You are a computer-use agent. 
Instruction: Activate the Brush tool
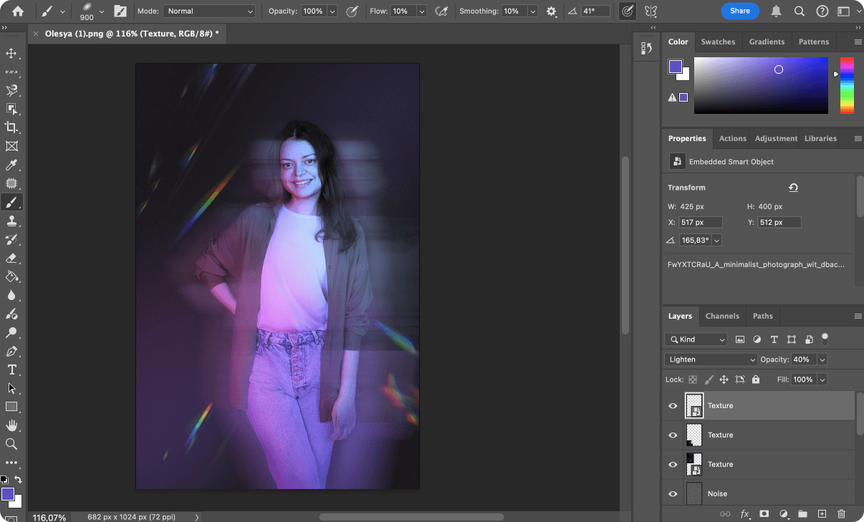(x=11, y=202)
